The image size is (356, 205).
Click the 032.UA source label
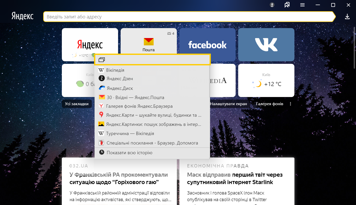(79, 166)
